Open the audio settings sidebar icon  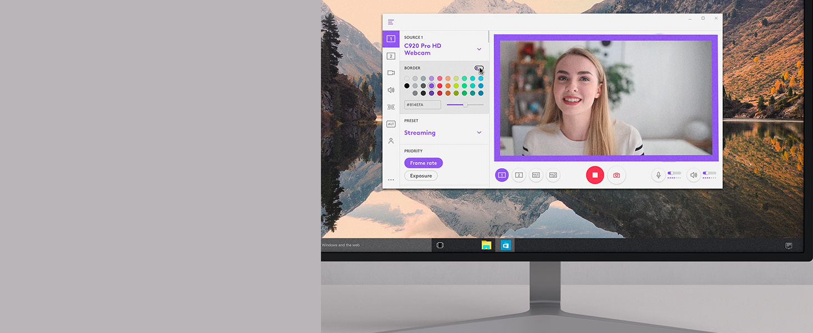point(391,90)
